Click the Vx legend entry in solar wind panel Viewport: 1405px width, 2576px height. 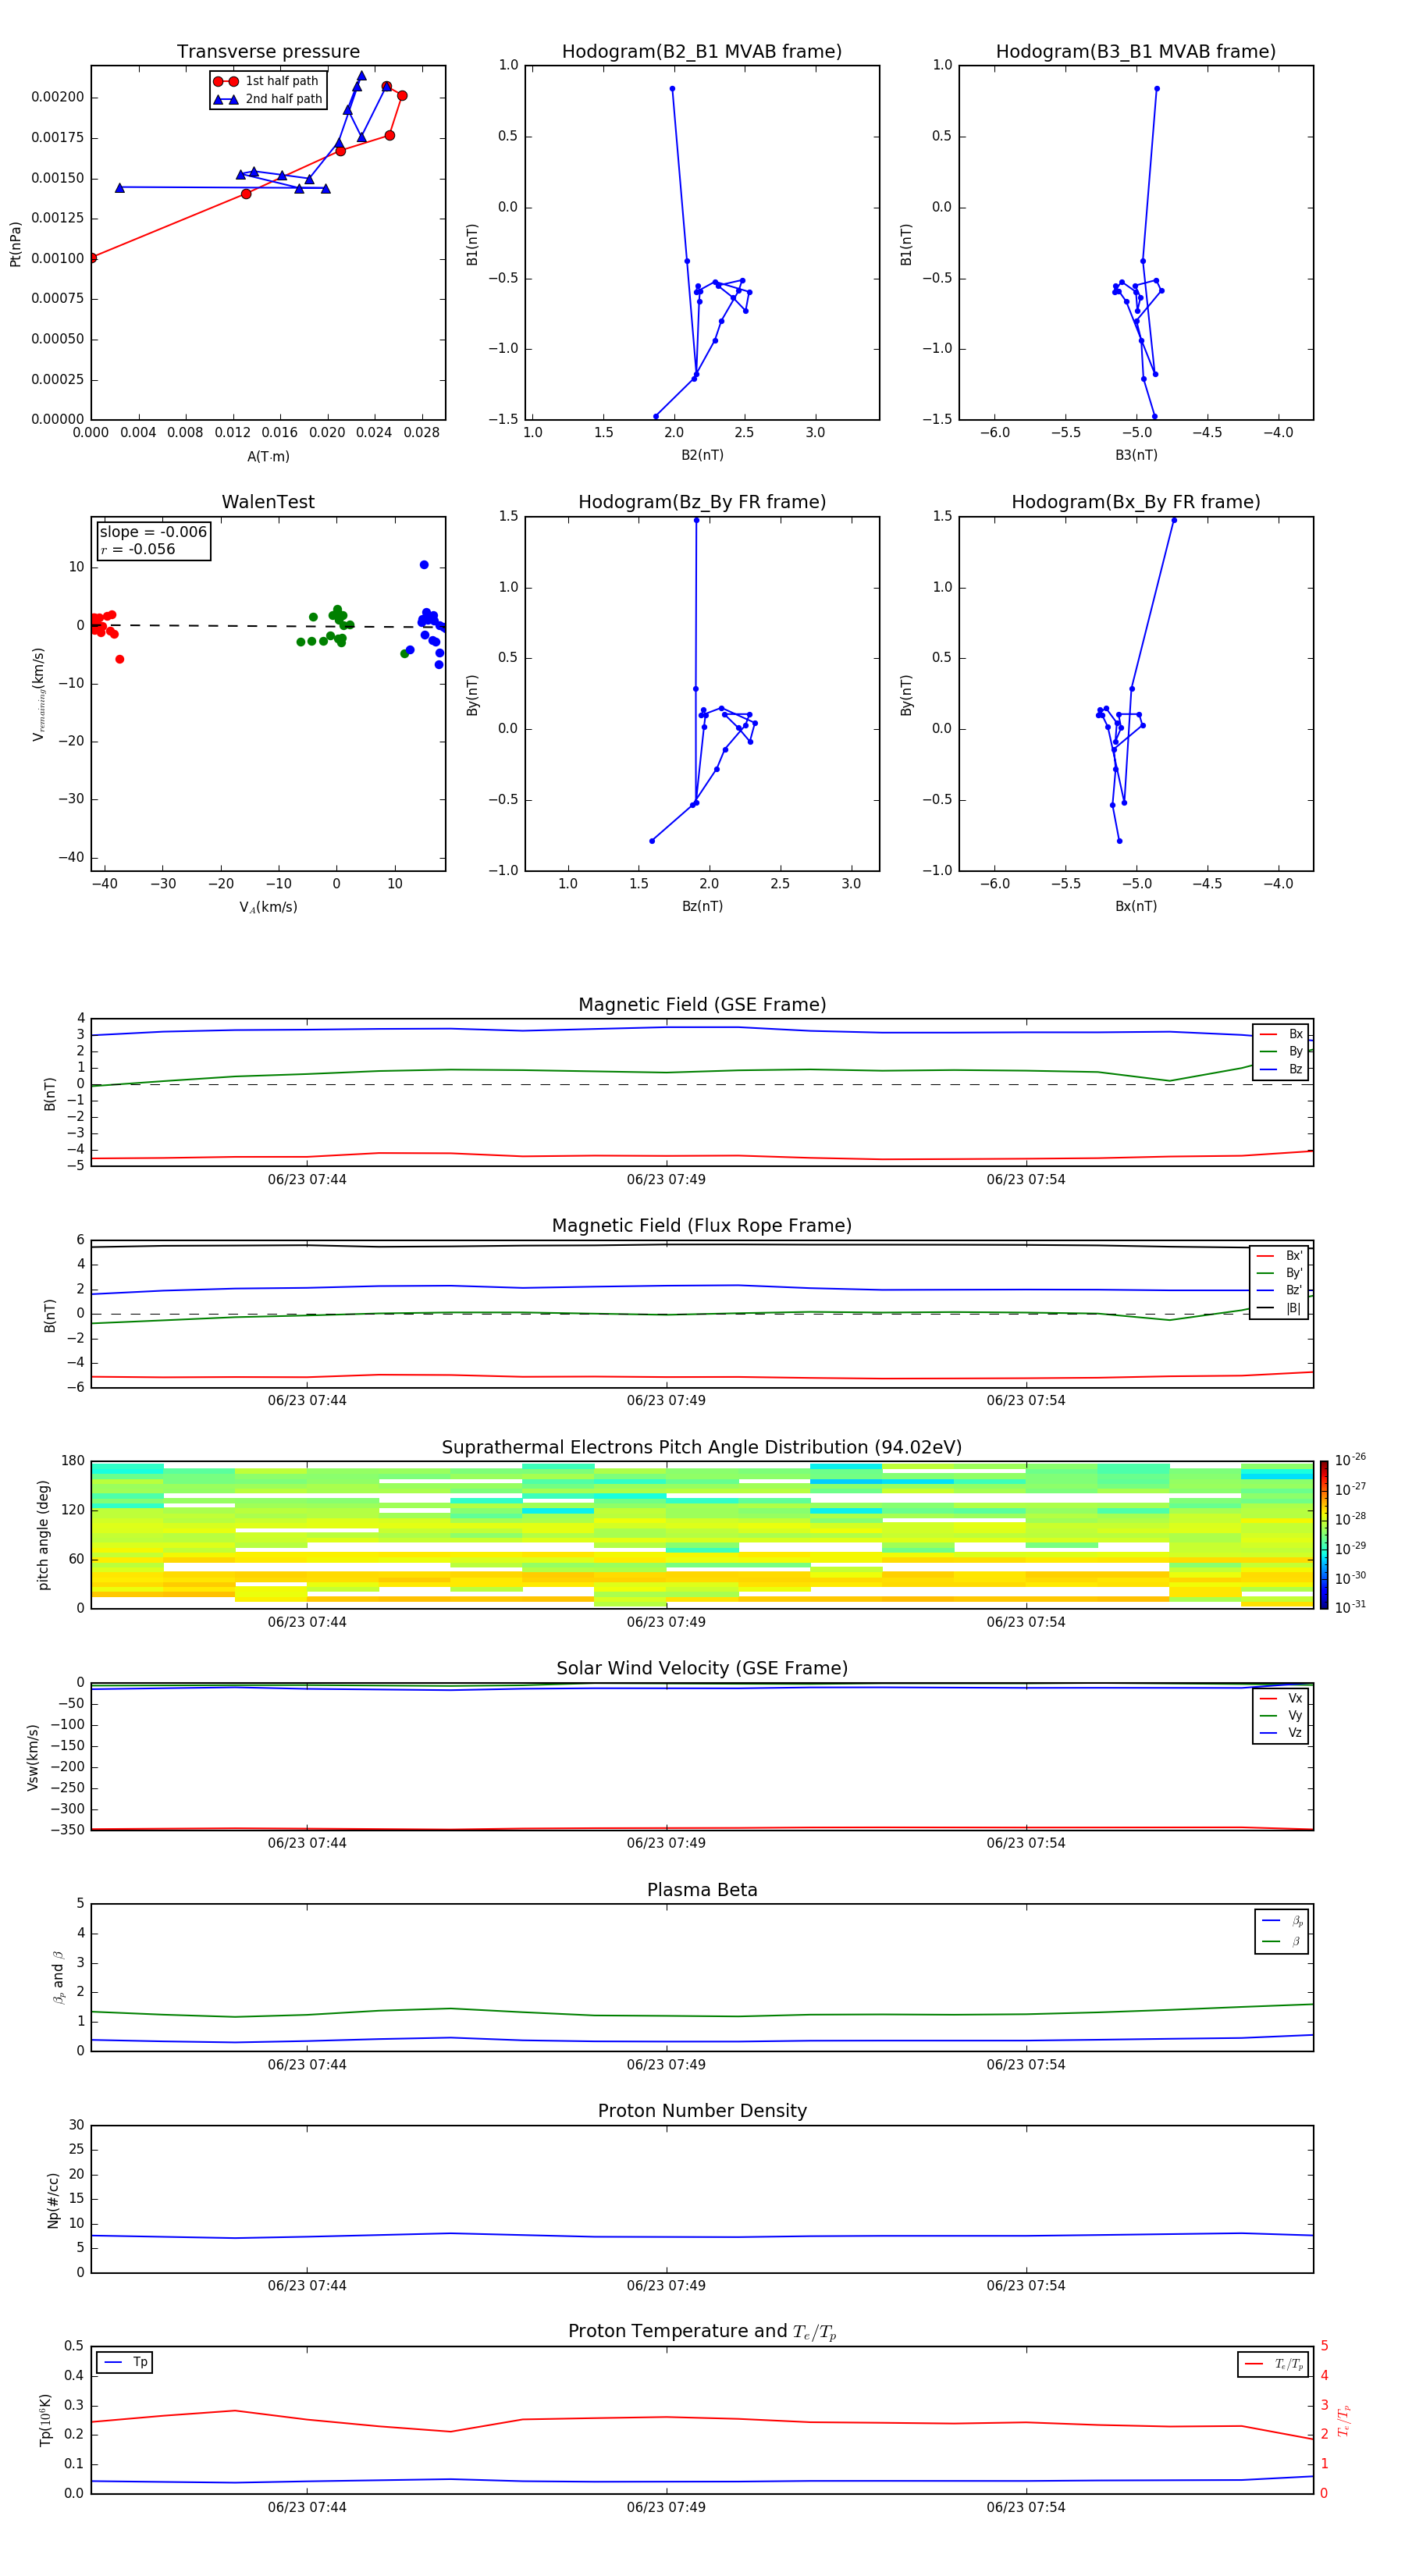(1281, 1698)
